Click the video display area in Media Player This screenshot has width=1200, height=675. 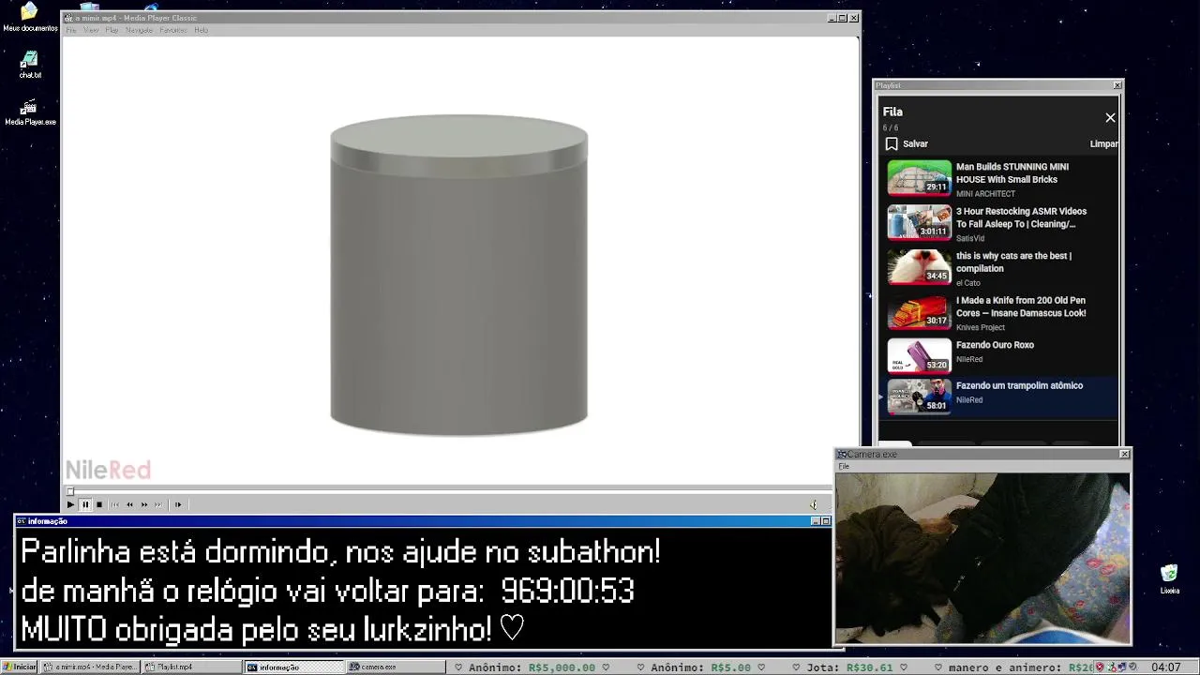[460, 260]
